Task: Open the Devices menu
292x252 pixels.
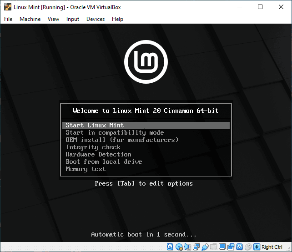Action: [96, 19]
